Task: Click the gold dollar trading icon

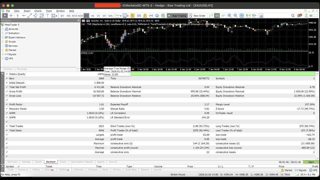Action: tap(132, 16)
